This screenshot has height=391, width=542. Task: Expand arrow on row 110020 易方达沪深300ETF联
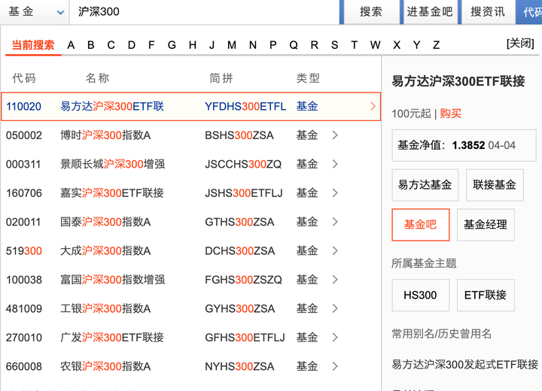click(373, 106)
